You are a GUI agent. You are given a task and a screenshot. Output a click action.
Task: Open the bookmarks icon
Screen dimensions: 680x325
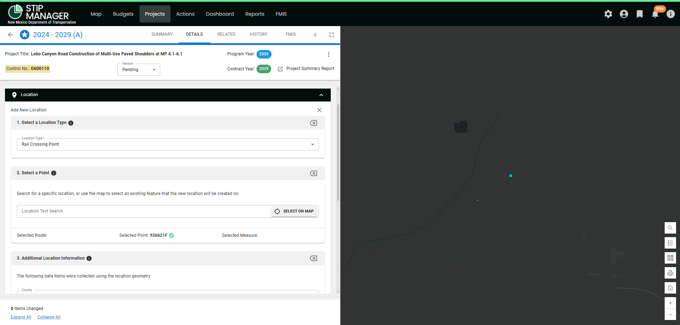640,14
